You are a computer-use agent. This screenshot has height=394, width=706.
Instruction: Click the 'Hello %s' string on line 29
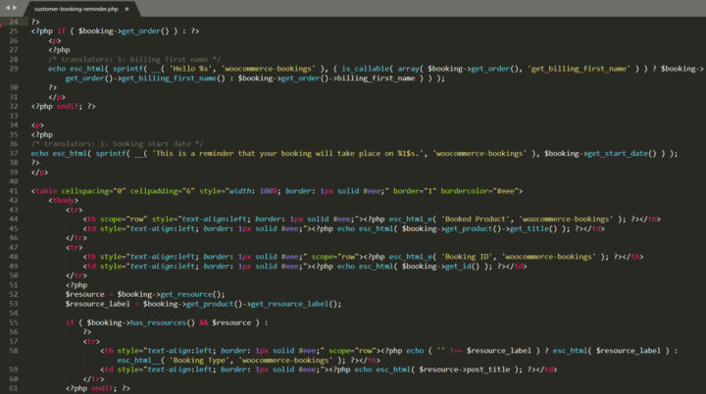coord(191,69)
